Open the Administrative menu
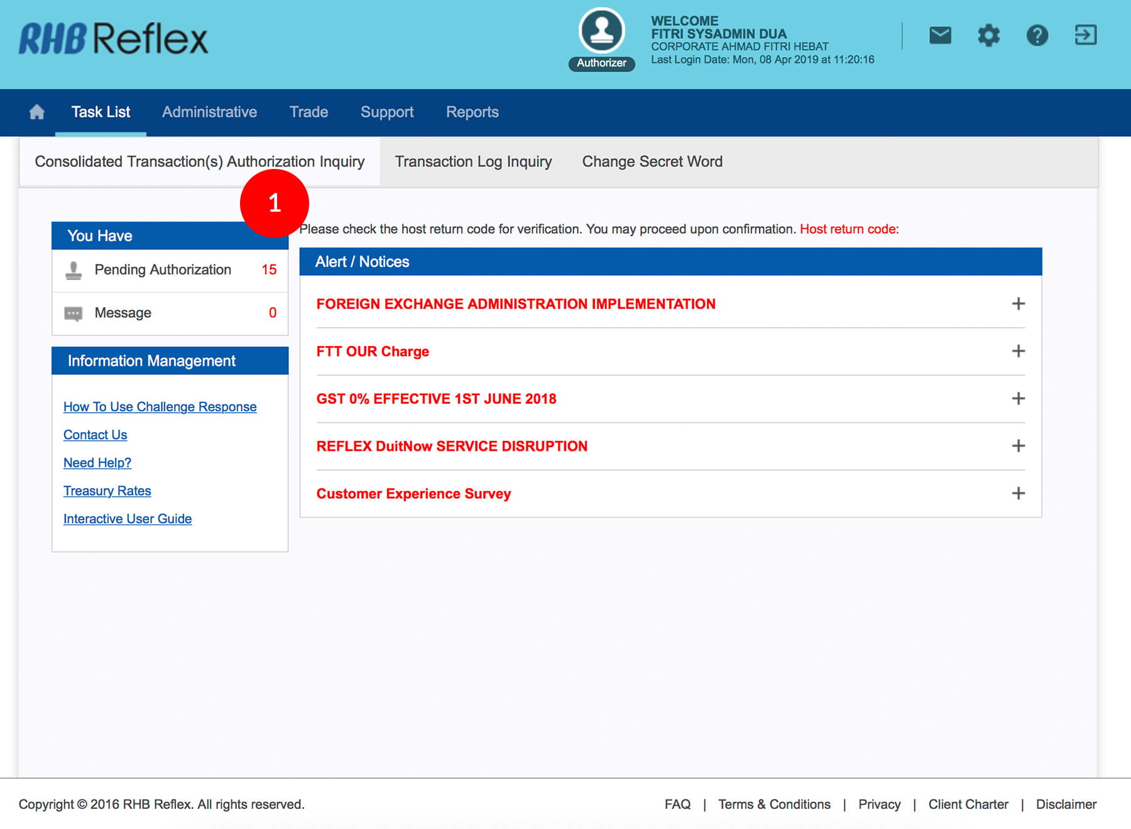The height and width of the screenshot is (829, 1131). tap(209, 112)
